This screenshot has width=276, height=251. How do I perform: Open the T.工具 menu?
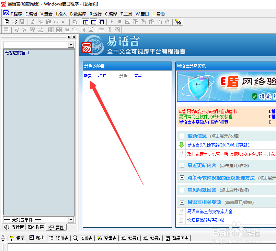click(x=126, y=14)
